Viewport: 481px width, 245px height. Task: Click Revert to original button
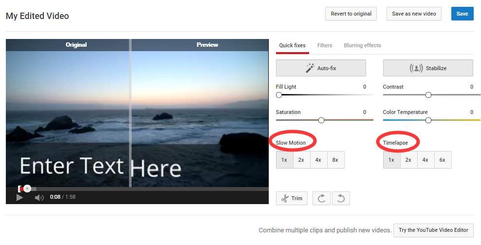[x=351, y=14]
